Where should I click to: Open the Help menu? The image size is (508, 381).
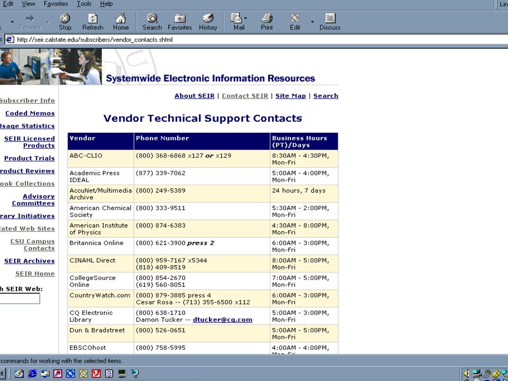(x=106, y=4)
